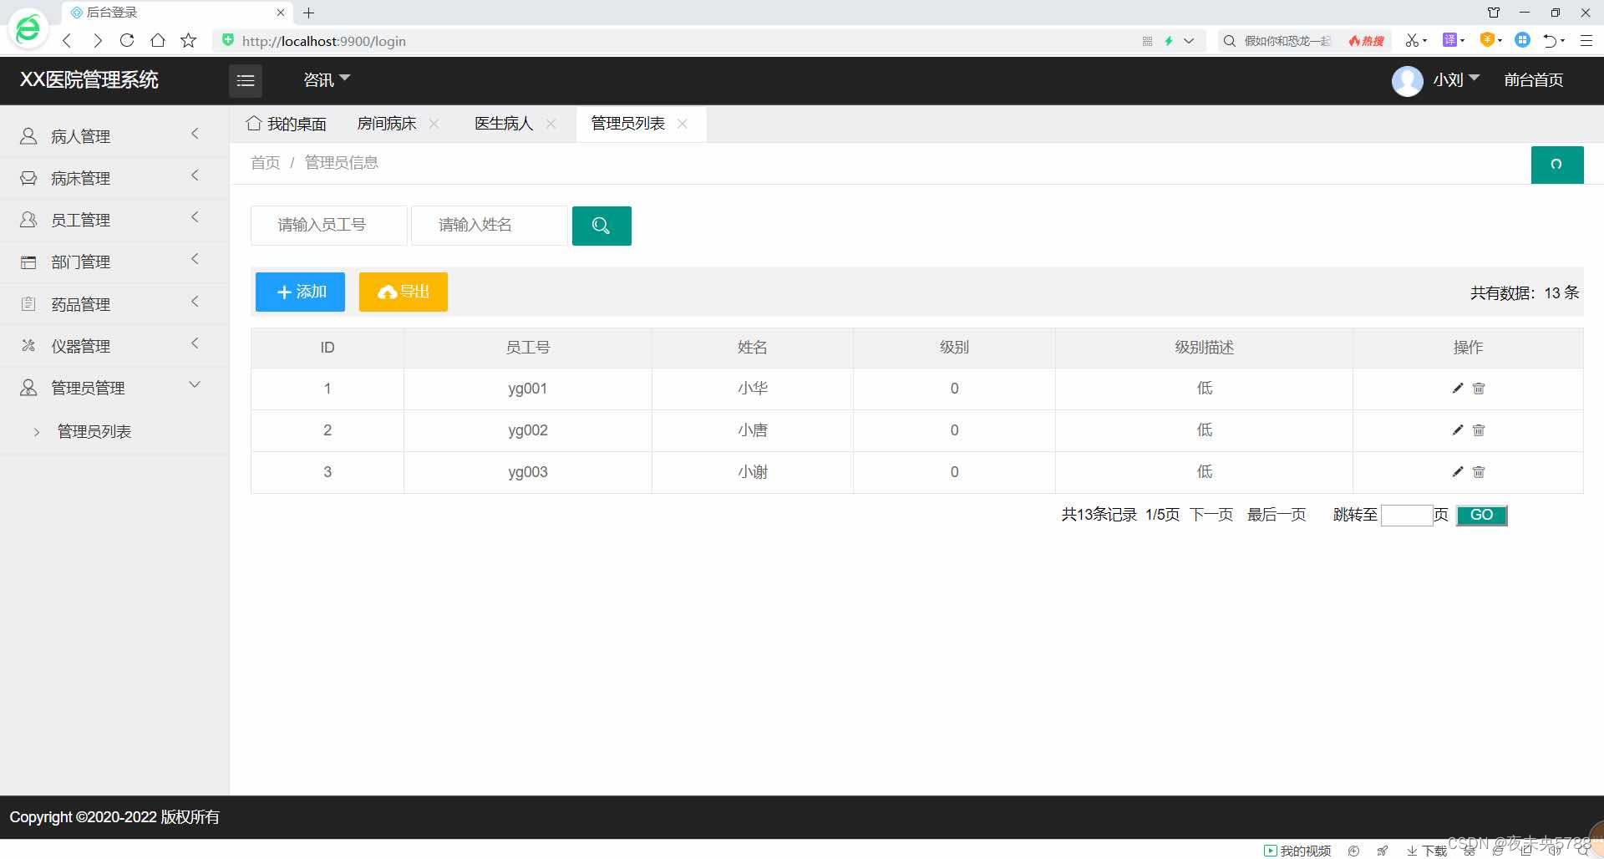Image resolution: width=1604 pixels, height=859 pixels.
Task: Click the green refresh button
Action: point(1557,165)
